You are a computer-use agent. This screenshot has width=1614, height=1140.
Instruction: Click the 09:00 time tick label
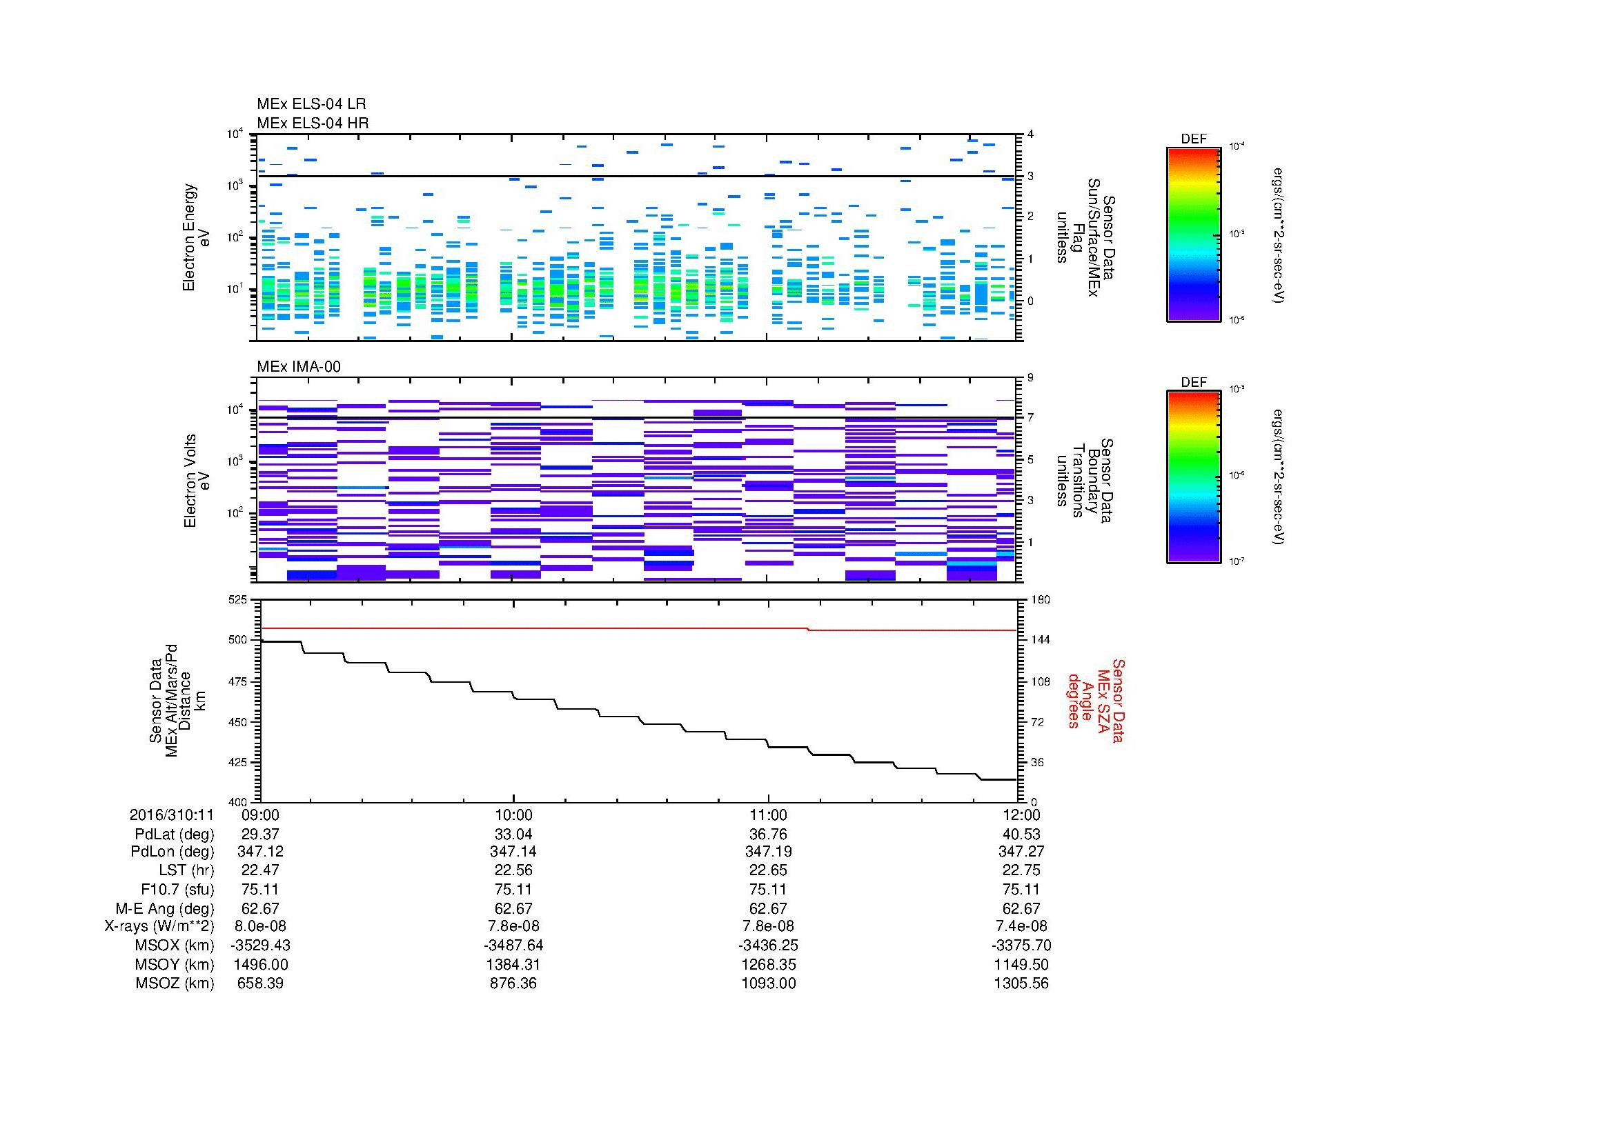pyautogui.click(x=260, y=814)
